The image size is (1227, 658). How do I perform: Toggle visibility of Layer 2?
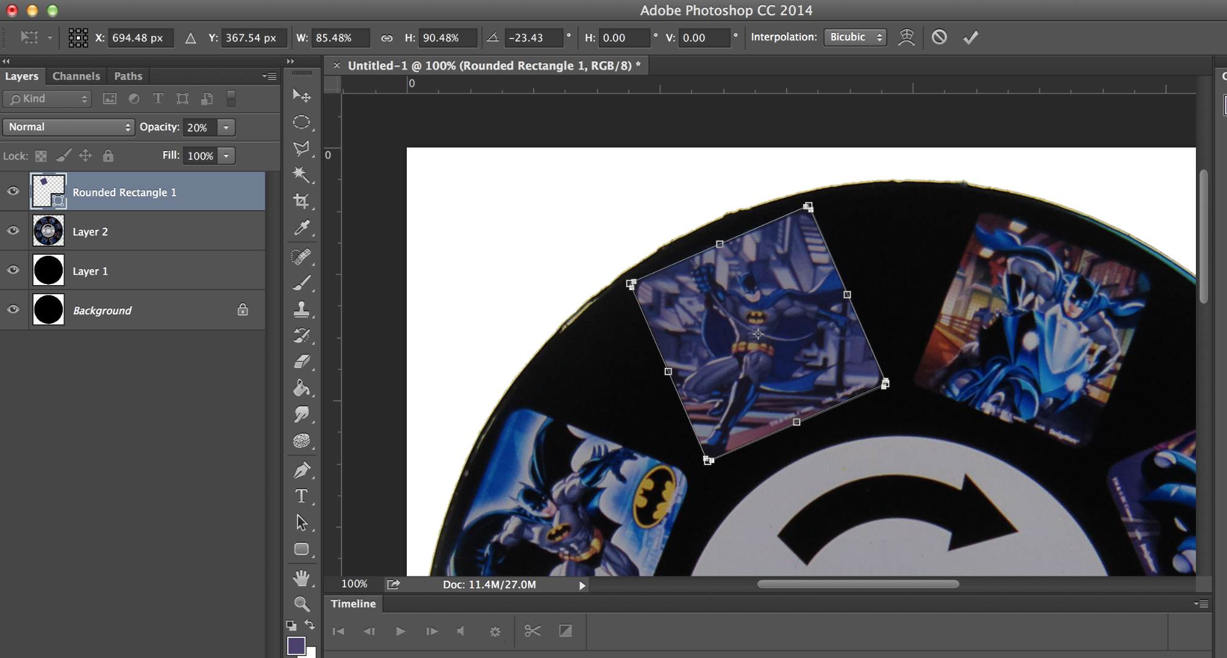[13, 230]
